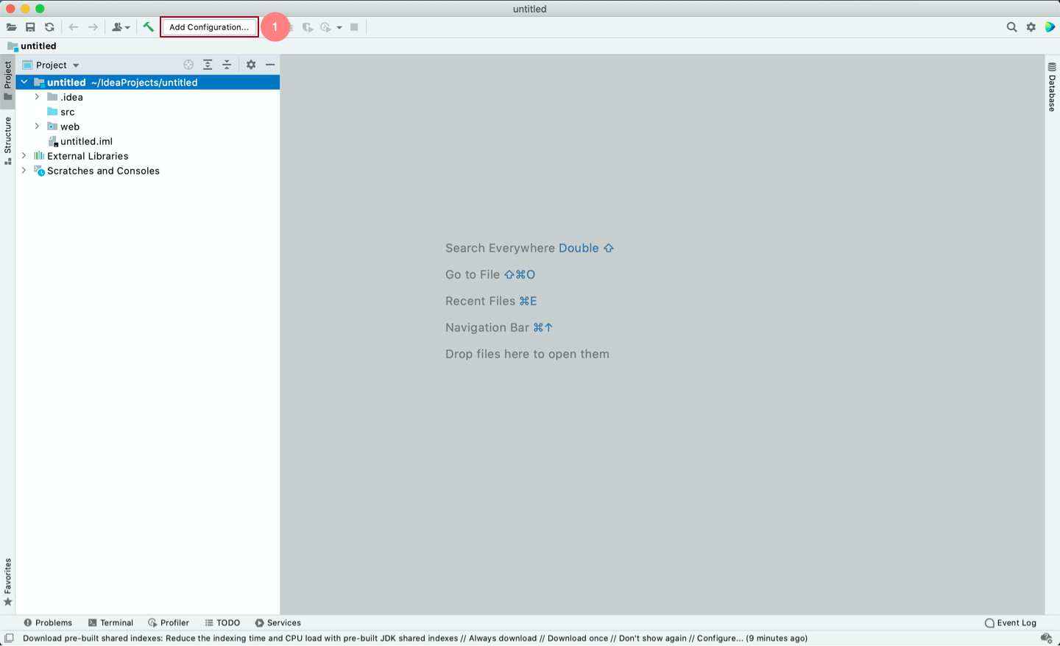Viewport: 1060px width, 646px height.
Task: Click the untitled breadcrumb in the navigation bar
Action: tap(32, 46)
